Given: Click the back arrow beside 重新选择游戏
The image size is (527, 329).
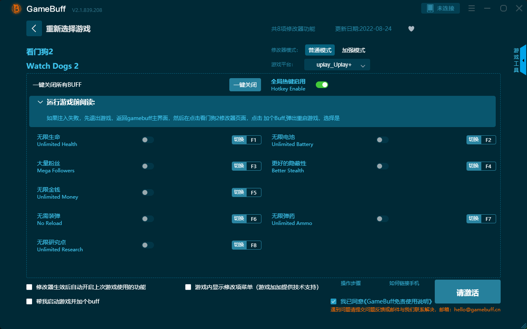Looking at the screenshot, I should (x=34, y=28).
